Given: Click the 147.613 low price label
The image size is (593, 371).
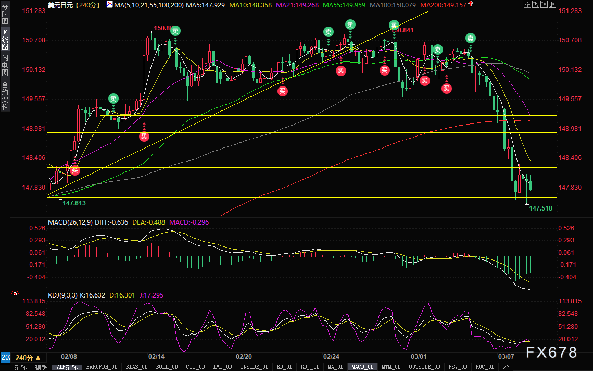Looking at the screenshot, I should (x=74, y=203).
